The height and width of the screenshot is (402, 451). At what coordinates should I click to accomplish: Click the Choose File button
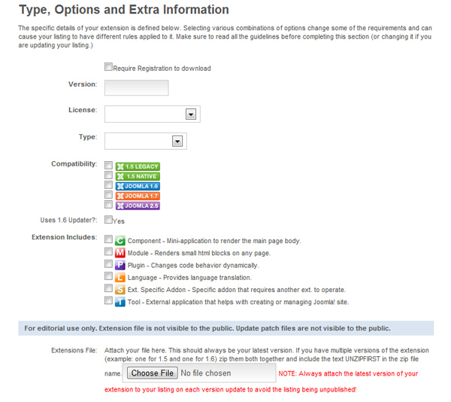153,373
